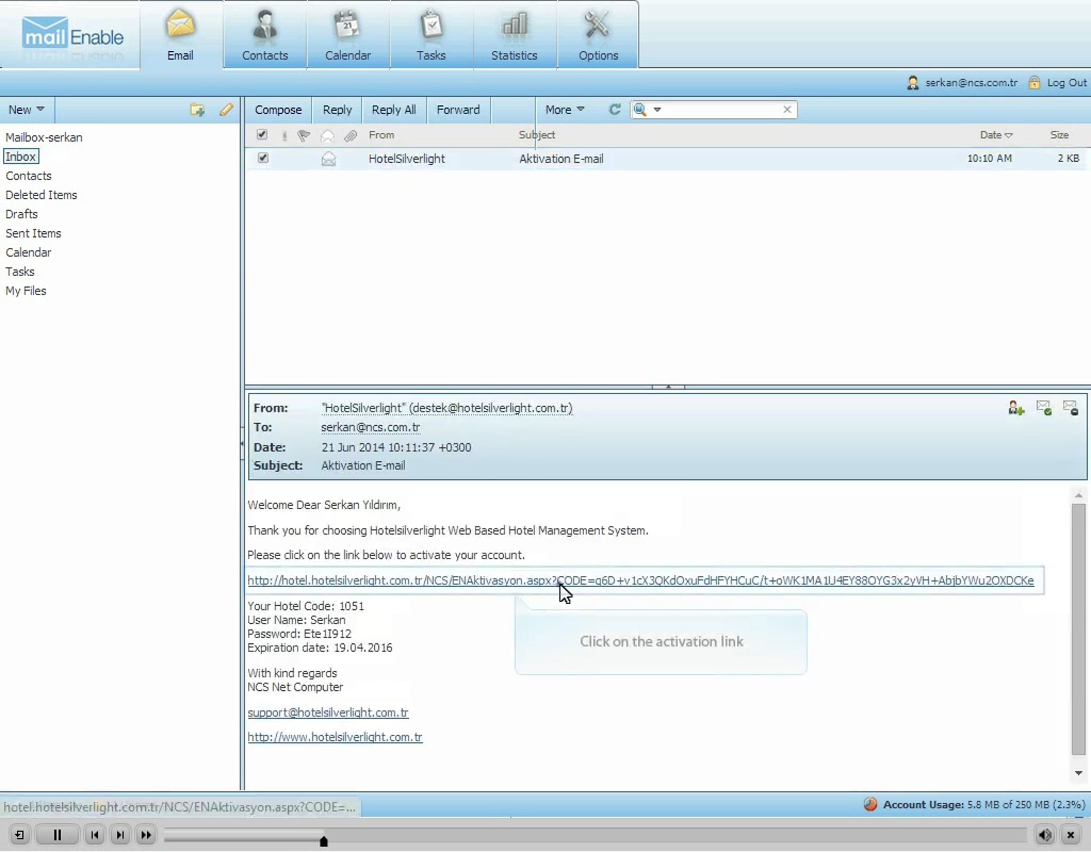Sort by the read status envelope column
The image size is (1091, 852).
point(328,135)
